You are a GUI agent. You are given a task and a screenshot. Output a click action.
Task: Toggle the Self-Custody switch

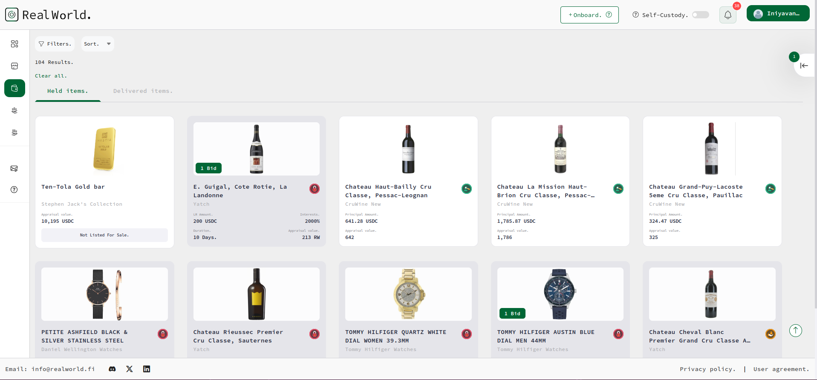(x=700, y=15)
